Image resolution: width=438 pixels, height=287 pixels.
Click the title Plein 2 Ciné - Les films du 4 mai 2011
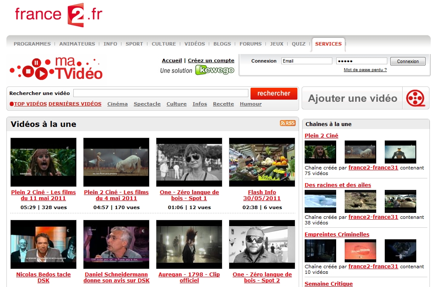[x=116, y=195]
